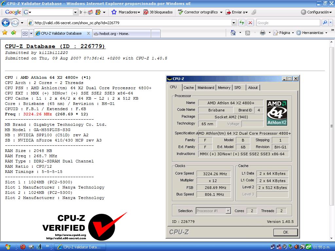Screen dimensions: 335x251
Task: Open a new blank browser tab
Action: 155,34
